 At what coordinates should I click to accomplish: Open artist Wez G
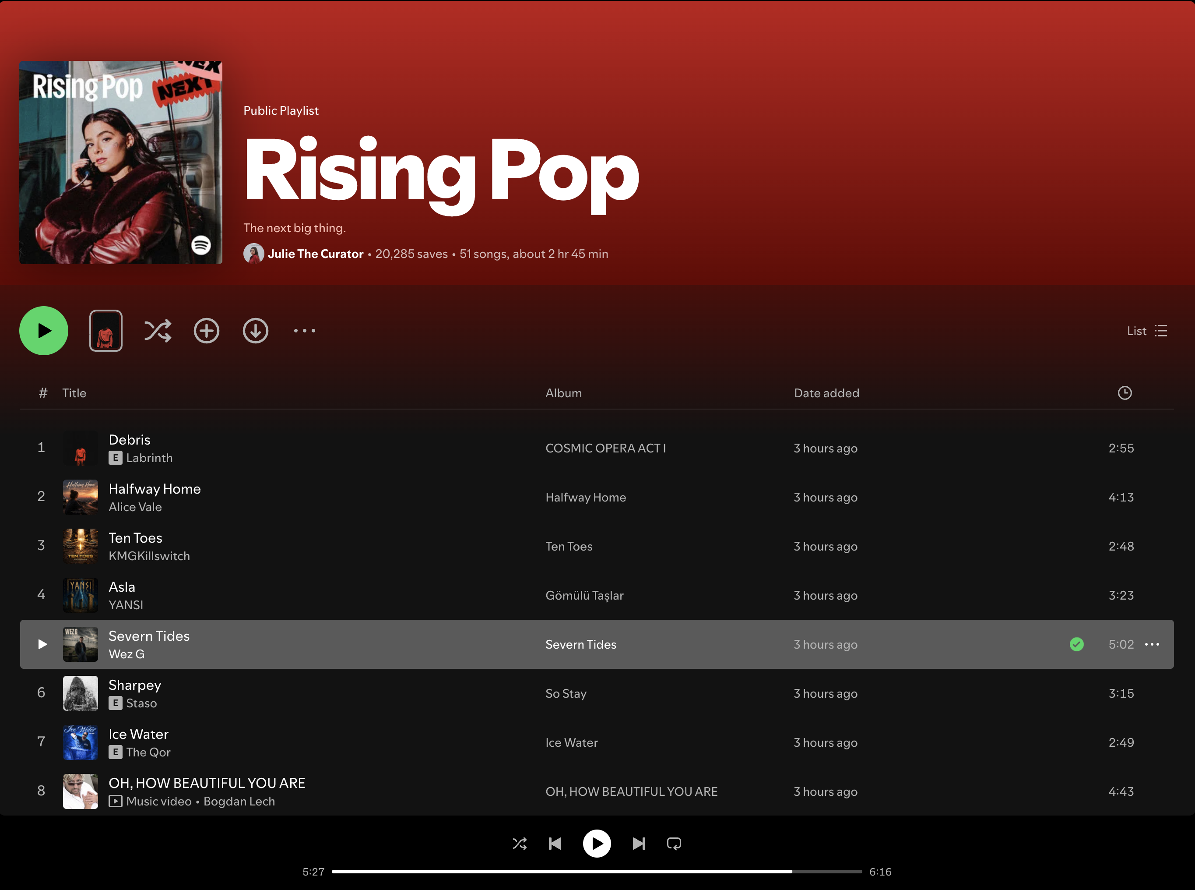pyautogui.click(x=127, y=654)
